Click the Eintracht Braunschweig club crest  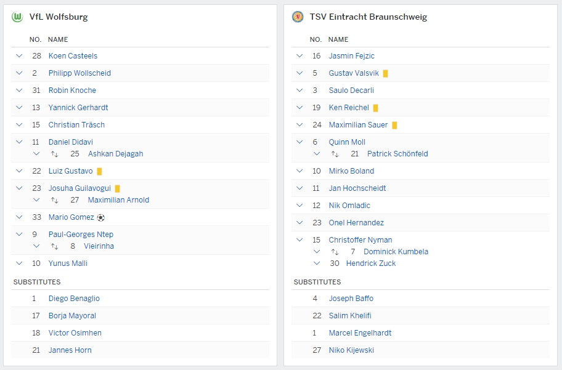coord(298,17)
